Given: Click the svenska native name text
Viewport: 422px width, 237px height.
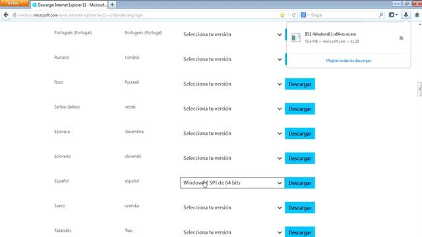Looking at the screenshot, I should tap(132, 205).
